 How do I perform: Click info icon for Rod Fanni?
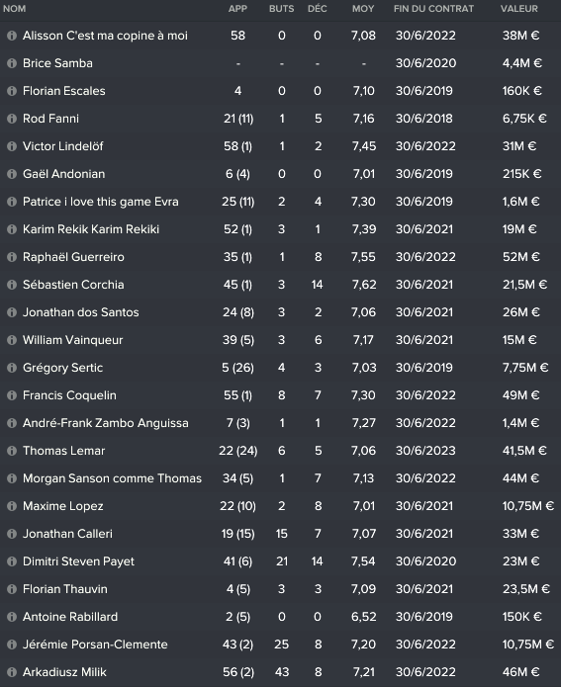click(12, 119)
